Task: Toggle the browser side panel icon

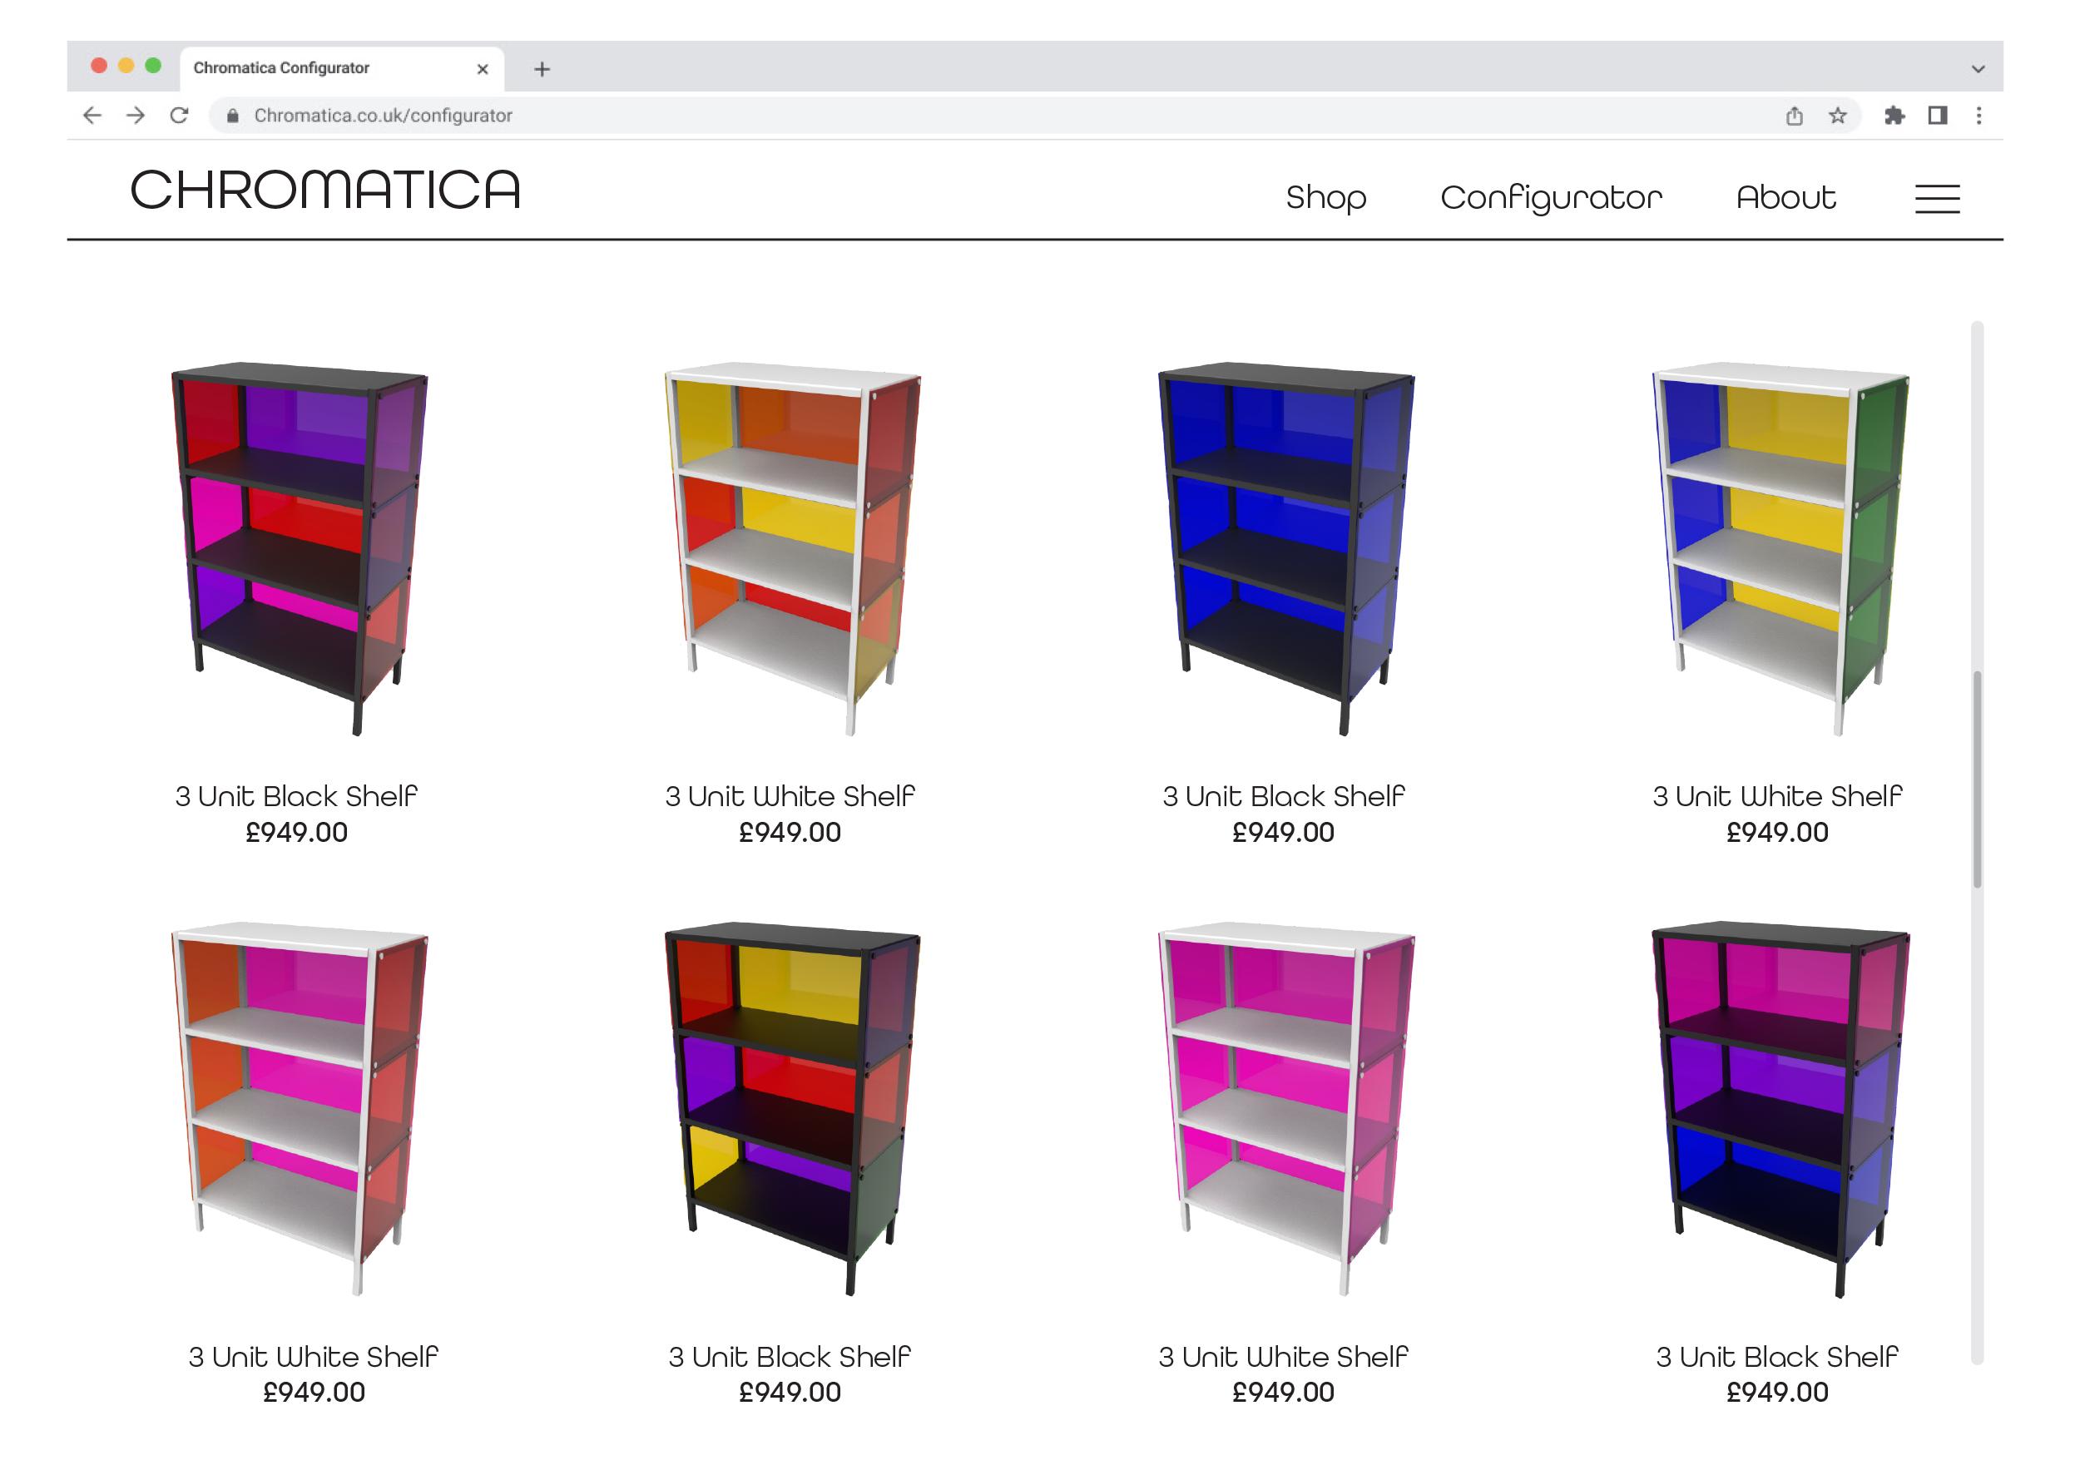Action: tap(1938, 115)
